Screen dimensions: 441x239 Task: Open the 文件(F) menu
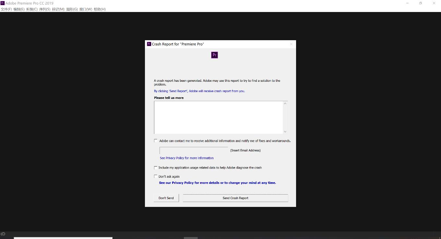[x=6, y=9]
